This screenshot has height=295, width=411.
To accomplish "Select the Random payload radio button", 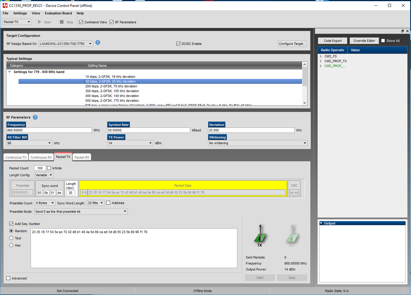I will pos(11,231).
